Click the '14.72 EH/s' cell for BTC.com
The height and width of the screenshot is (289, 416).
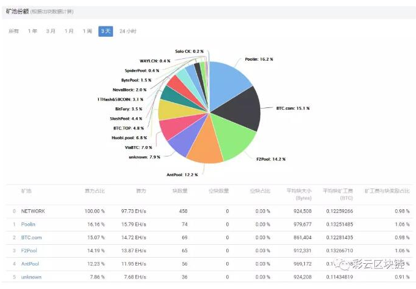(x=134, y=237)
